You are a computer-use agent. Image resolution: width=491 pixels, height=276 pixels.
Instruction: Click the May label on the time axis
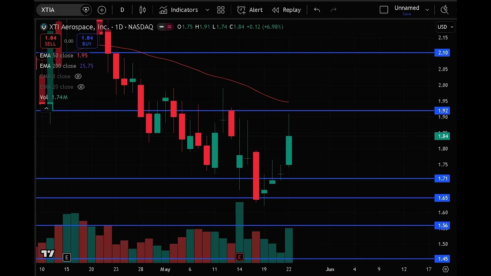(x=165, y=269)
